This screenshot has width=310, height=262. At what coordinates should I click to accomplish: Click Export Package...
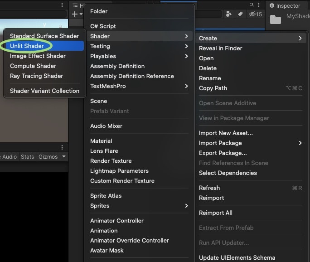pos(251,153)
